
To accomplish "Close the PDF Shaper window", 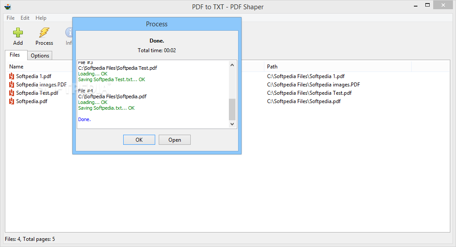I will [443, 5].
